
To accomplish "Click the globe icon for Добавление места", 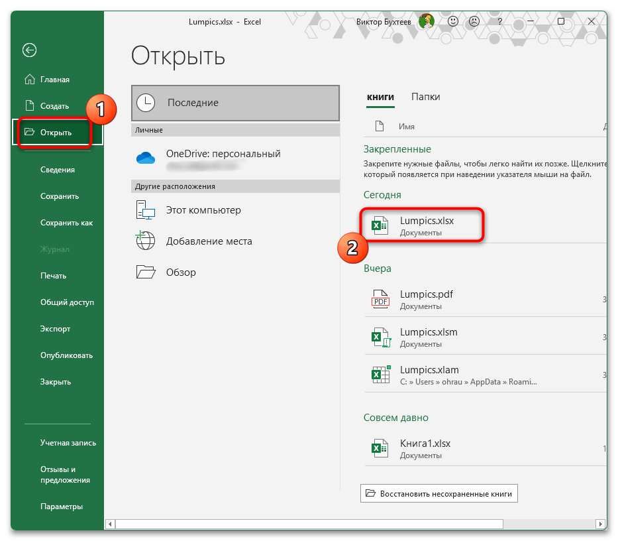I will tap(145, 241).
